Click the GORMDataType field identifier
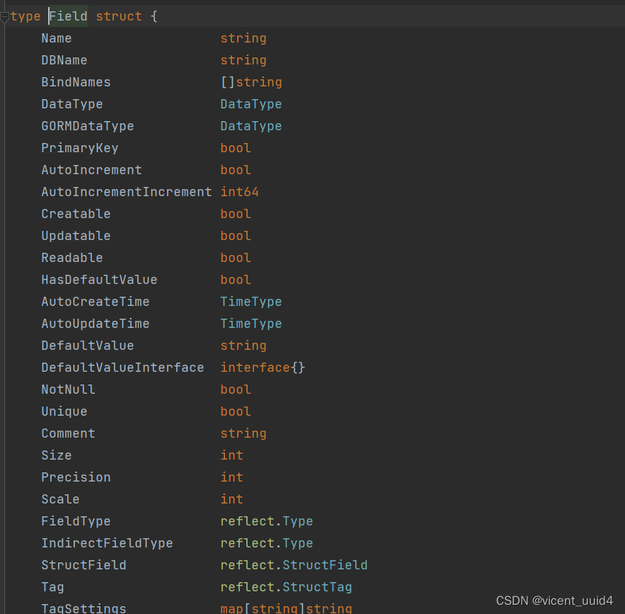 coord(88,126)
